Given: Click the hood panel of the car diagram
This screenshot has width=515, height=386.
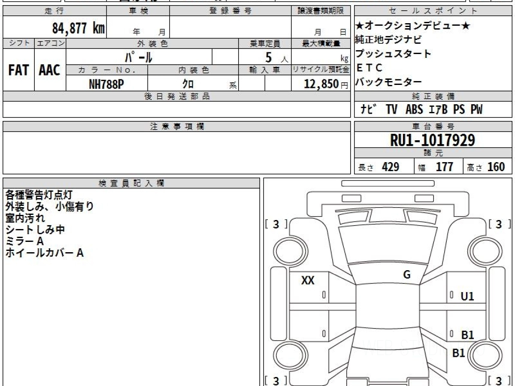Looking at the screenshot, I should (x=387, y=244).
